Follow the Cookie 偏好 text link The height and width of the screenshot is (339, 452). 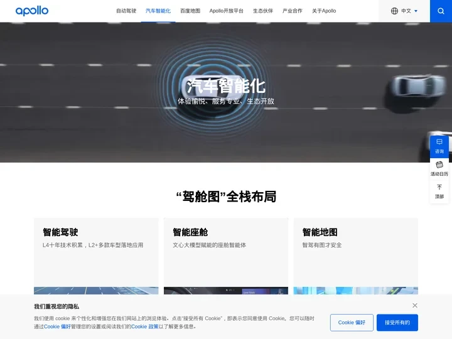click(x=57, y=326)
